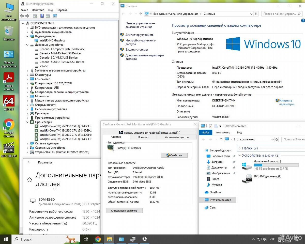The image size is (305, 244).
Task: Click File Explorer icon in taskbar
Action: (x=109, y=239)
